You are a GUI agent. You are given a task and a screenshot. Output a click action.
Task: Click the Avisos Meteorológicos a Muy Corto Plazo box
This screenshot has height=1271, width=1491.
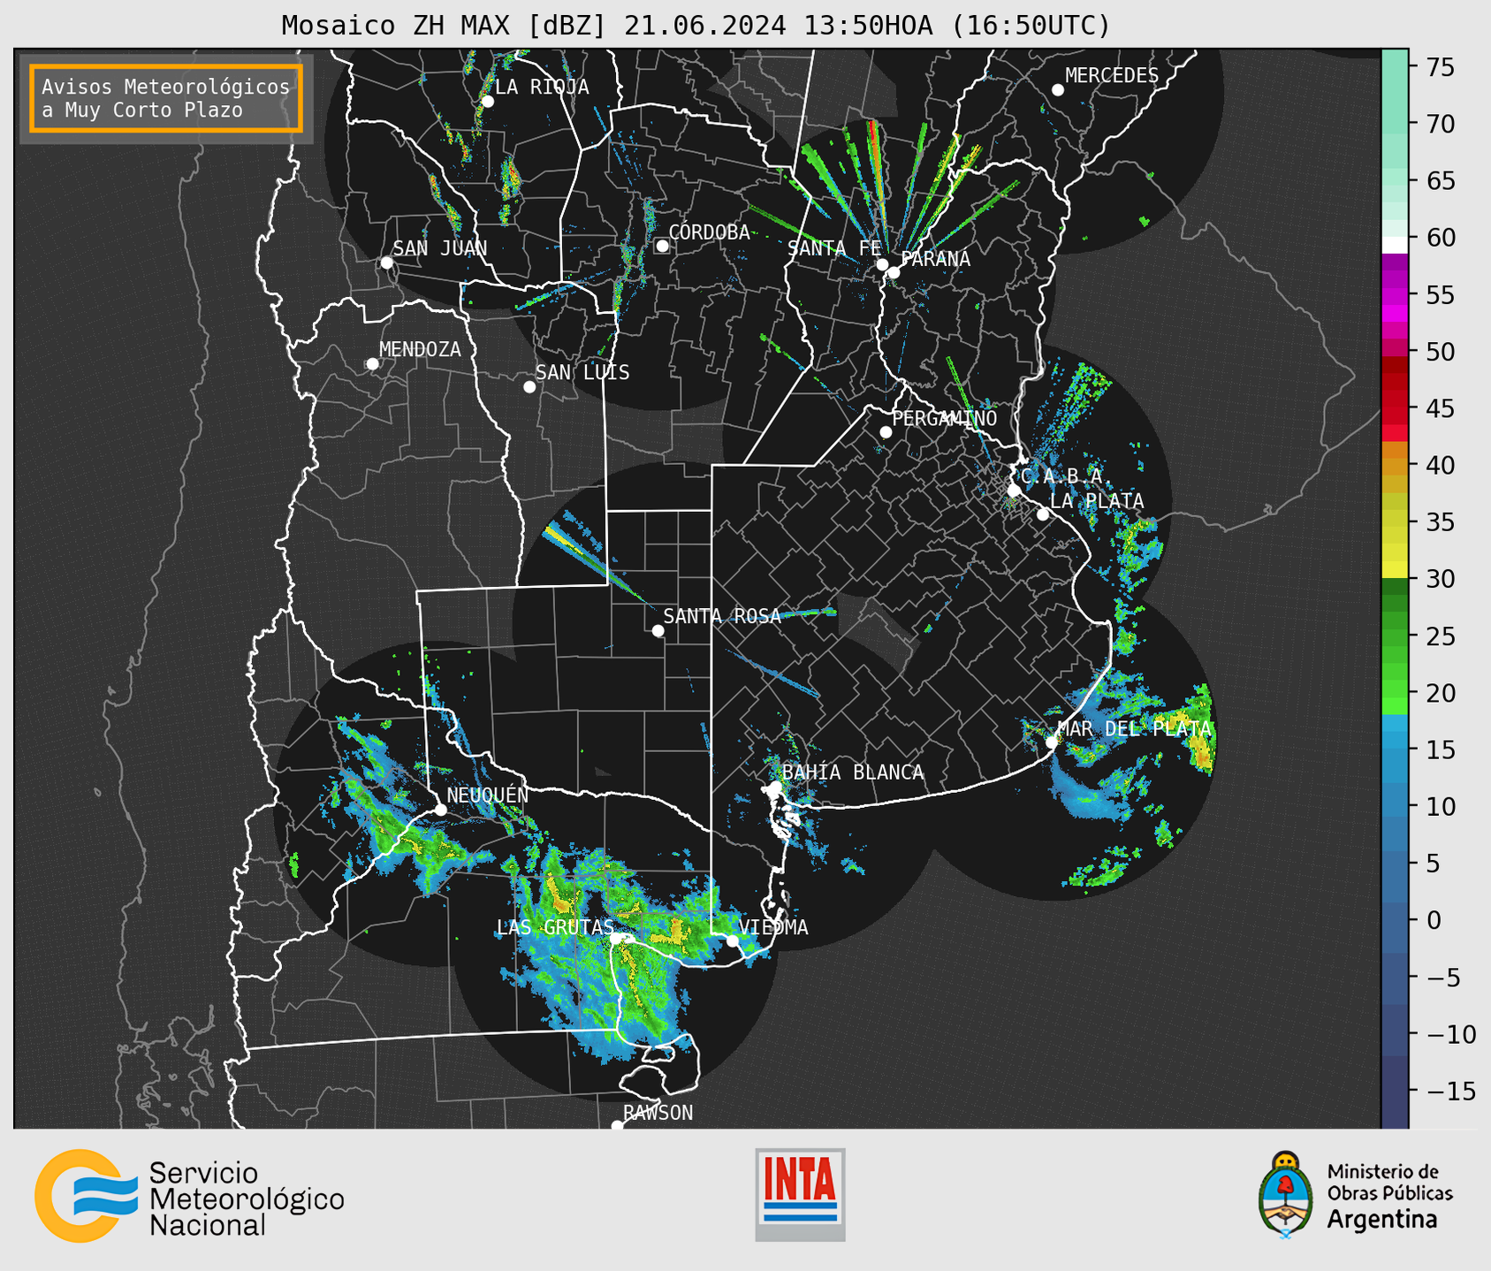[166, 98]
